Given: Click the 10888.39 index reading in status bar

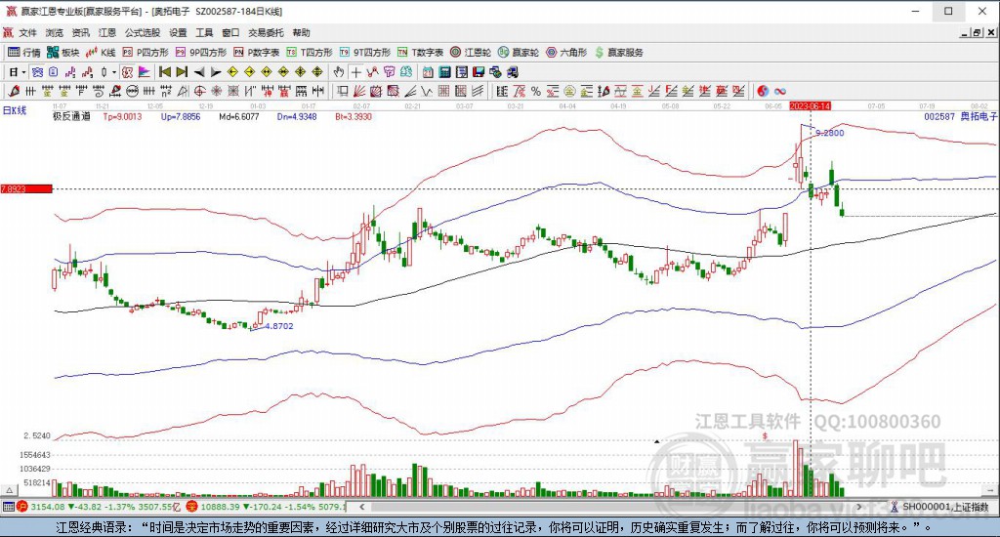Looking at the screenshot, I should click(220, 507).
